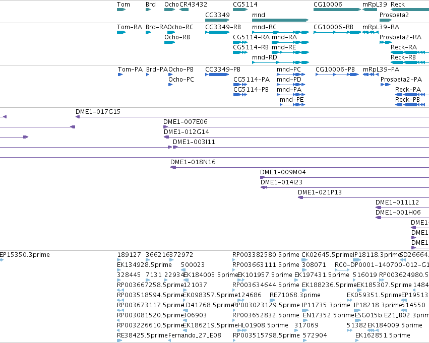Select the Prosbeta2 gene feature
Screen dimensions: 429x343
coord(386,20)
